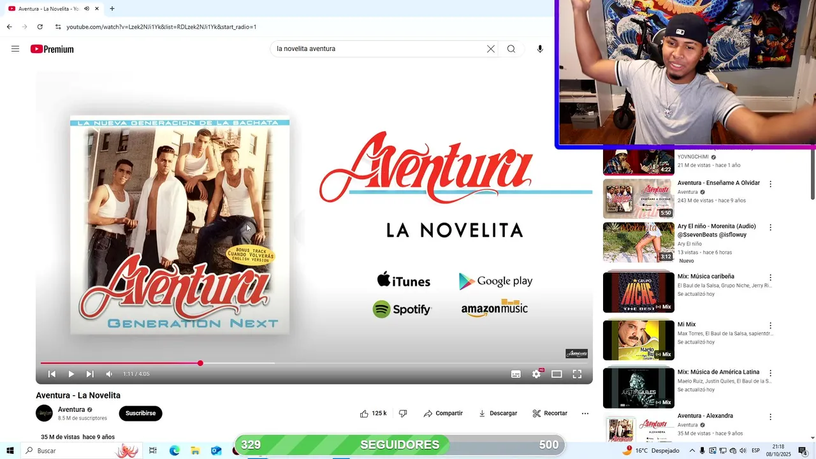Screen dimensions: 816x459
Task: Skip to the next video in the player
Action: 90,374
